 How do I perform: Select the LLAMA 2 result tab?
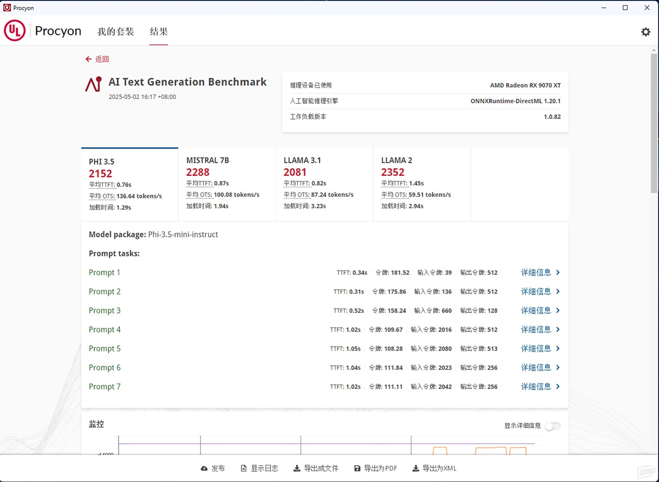[x=422, y=184]
